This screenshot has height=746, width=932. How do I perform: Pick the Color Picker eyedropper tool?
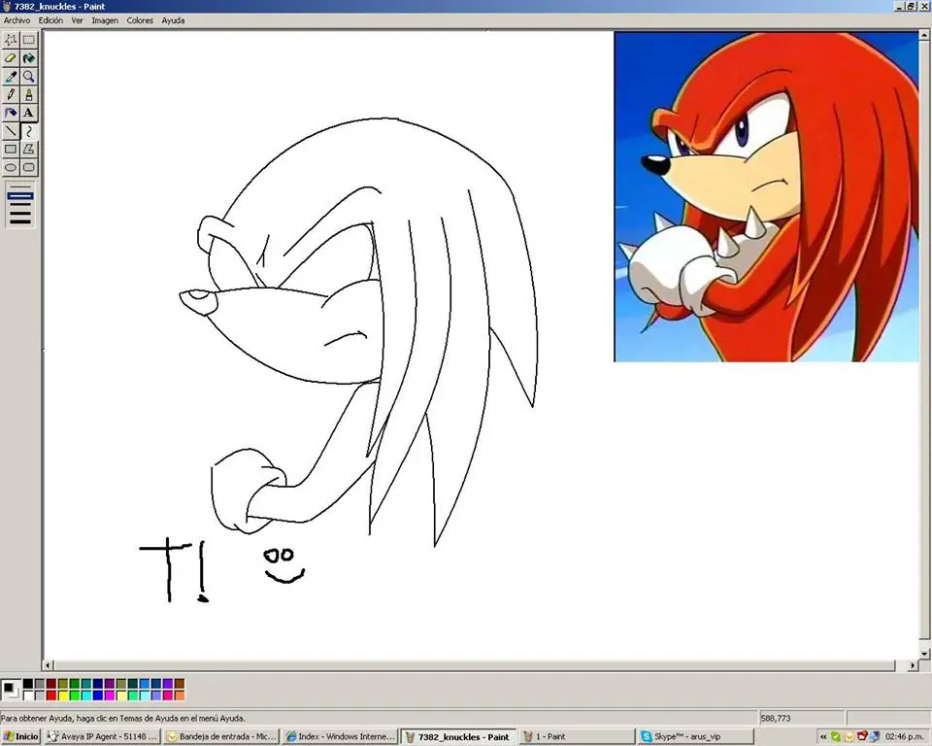pos(11,77)
